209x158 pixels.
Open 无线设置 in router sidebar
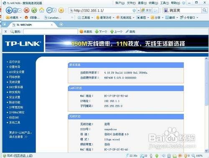click(x=15, y=82)
